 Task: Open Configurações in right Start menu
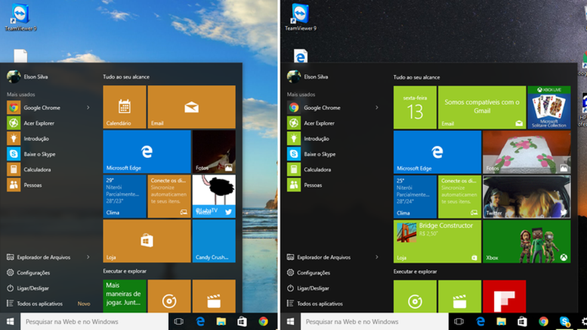tap(308, 273)
